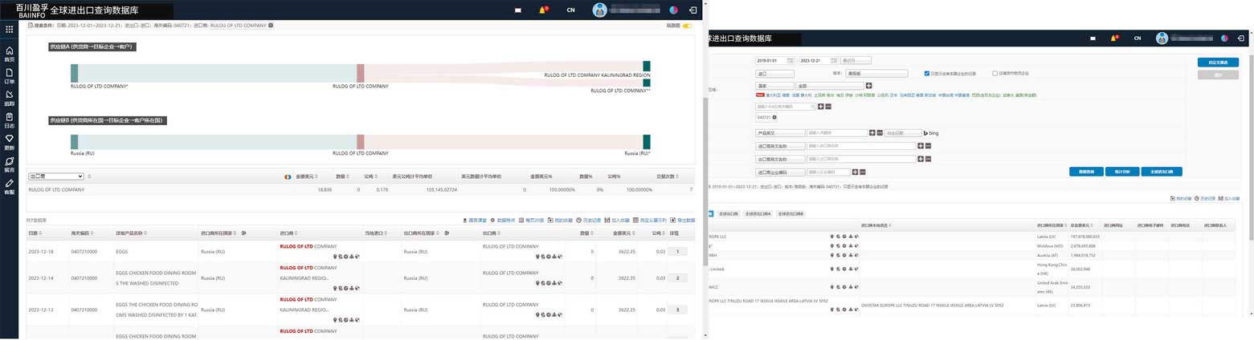Open the 产品英文 field type dropdown
The width and height of the screenshot is (1254, 340).
tap(779, 133)
